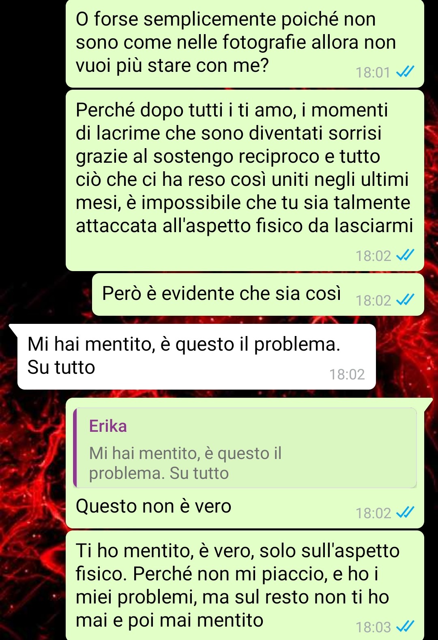Select Erika's 'Mi hai mentito' message bubble
Screen dimensions: 438x640
pyautogui.click(x=196, y=357)
